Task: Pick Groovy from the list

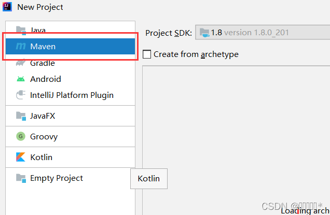Action: coord(70,136)
